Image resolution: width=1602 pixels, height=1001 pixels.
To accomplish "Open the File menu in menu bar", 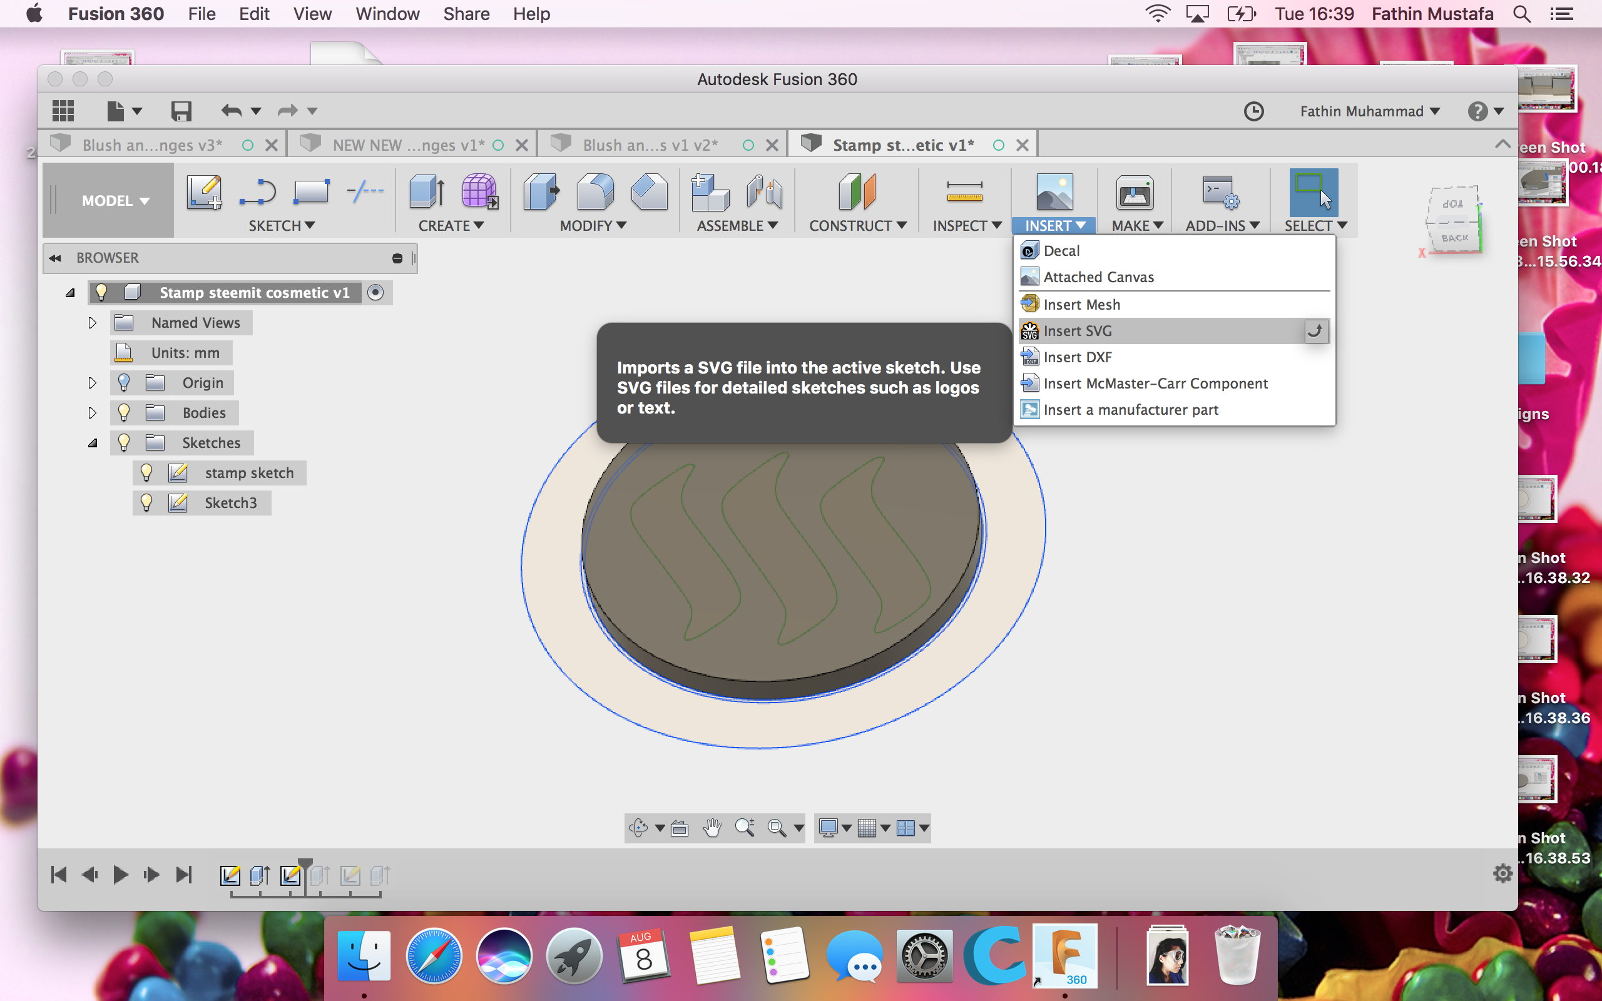I will pyautogui.click(x=202, y=14).
